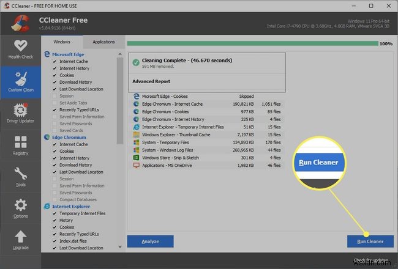The image size is (398, 269).
Task: Uncheck Microsoft Edge Internet Cache
Action: [54, 62]
